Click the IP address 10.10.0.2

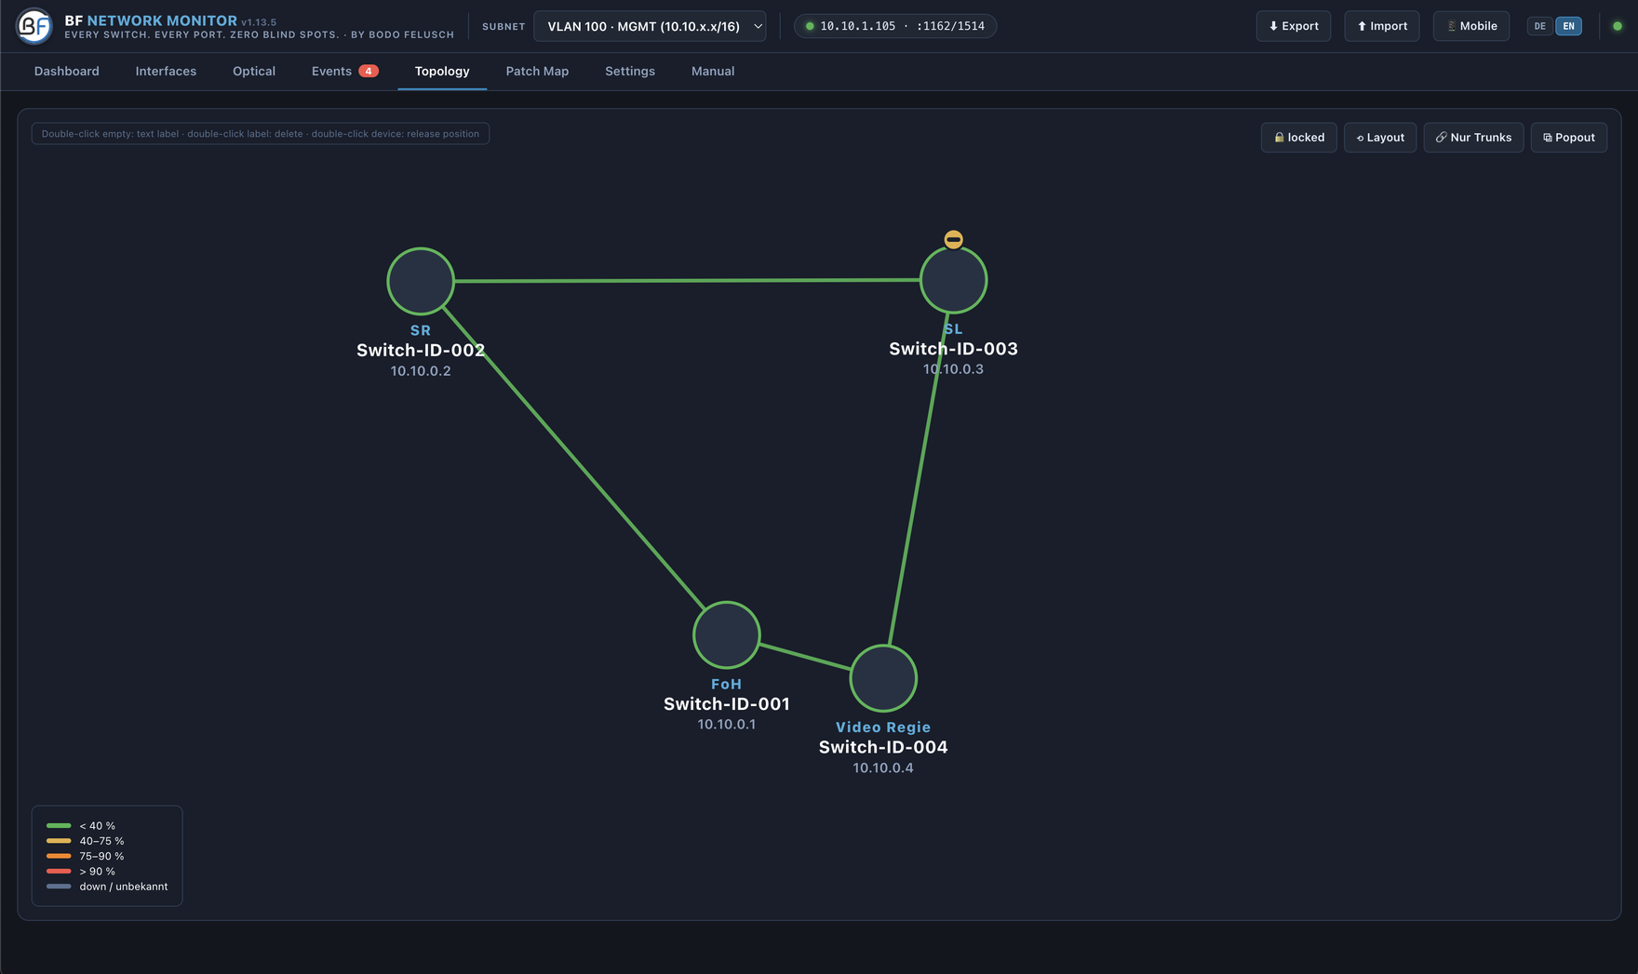click(x=421, y=371)
